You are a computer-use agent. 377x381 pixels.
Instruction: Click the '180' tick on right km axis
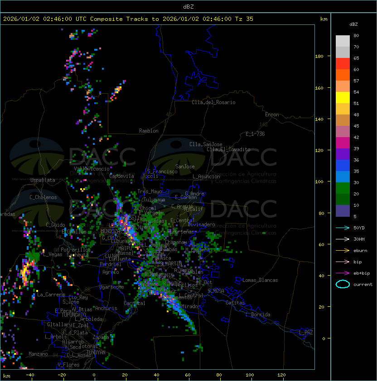click(319, 57)
